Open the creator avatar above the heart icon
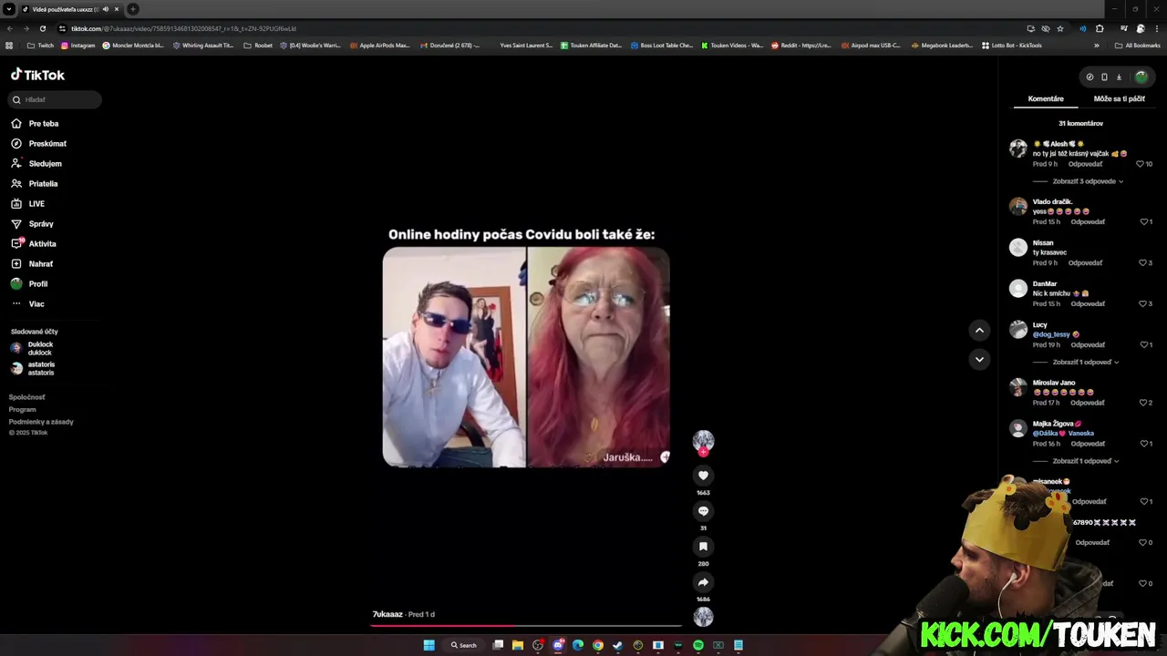1167x656 pixels. 703,442
